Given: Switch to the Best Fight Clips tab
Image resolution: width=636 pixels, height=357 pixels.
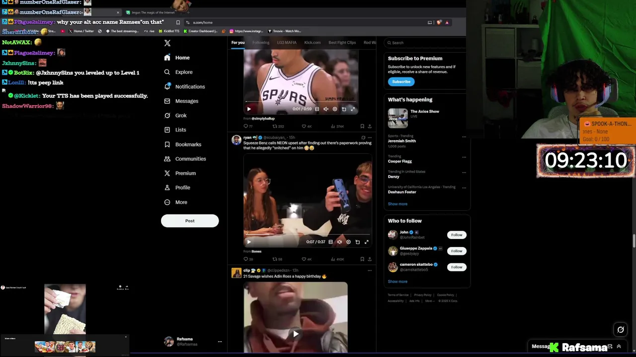Looking at the screenshot, I should click(342, 43).
